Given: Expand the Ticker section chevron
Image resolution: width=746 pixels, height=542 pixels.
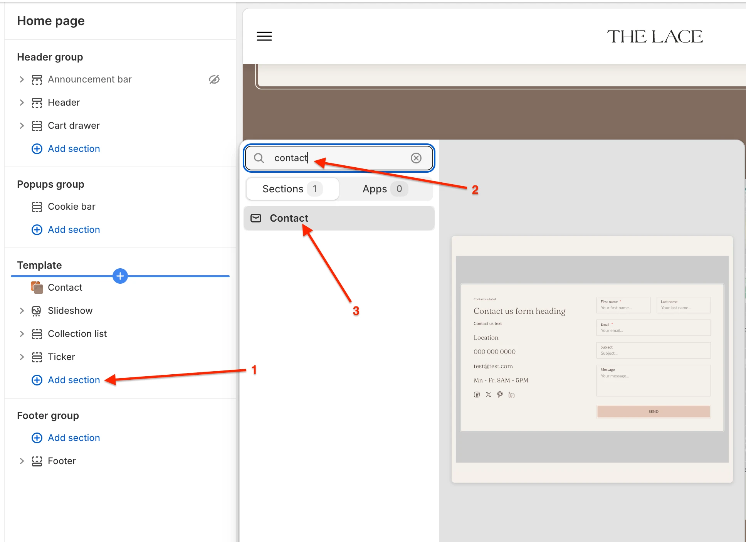Looking at the screenshot, I should (22, 357).
